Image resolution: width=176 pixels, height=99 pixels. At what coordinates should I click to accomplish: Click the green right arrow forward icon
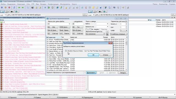[x=23, y=7]
